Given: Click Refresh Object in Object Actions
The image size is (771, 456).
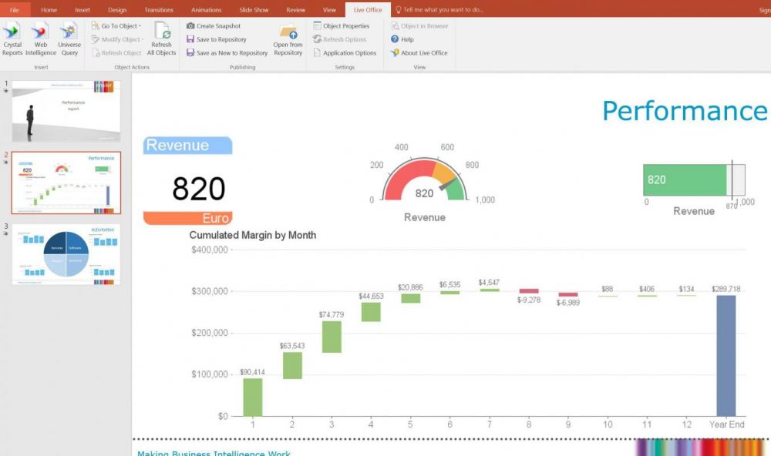Looking at the screenshot, I should [116, 52].
